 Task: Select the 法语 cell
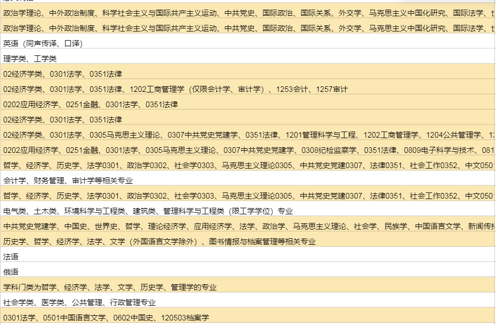(x=11, y=257)
